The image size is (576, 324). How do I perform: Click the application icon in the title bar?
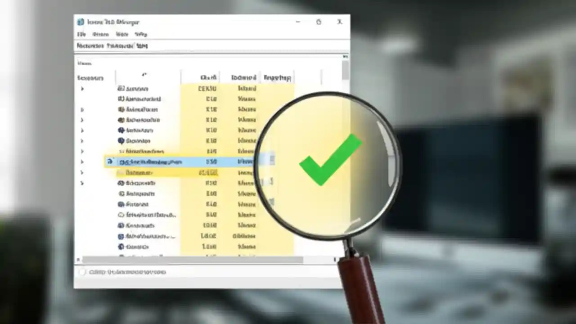coord(81,22)
